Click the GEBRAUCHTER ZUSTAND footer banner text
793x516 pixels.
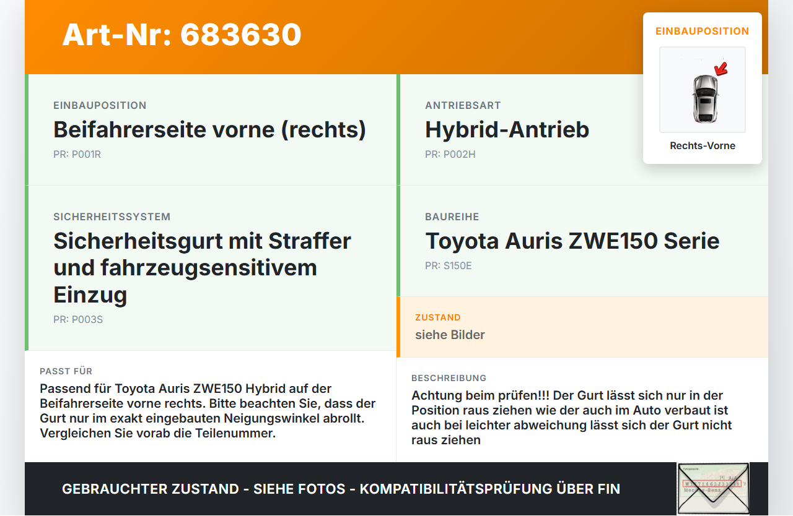[x=341, y=489]
